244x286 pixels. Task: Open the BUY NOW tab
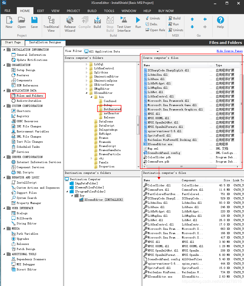[x=166, y=11]
